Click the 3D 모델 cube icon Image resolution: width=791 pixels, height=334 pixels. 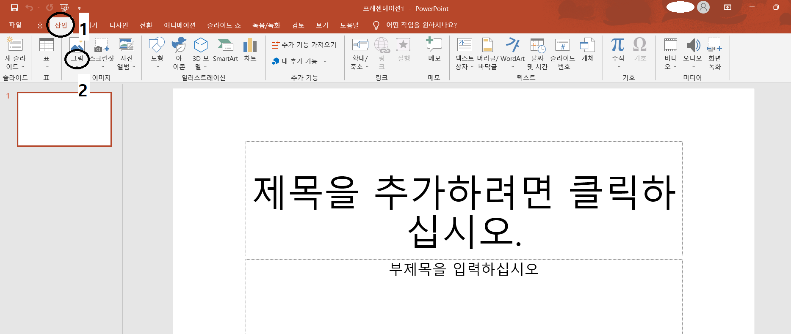pos(201,45)
